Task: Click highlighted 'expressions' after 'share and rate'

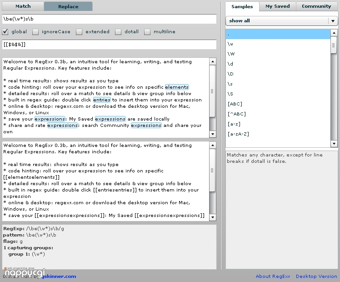Action: (62, 126)
